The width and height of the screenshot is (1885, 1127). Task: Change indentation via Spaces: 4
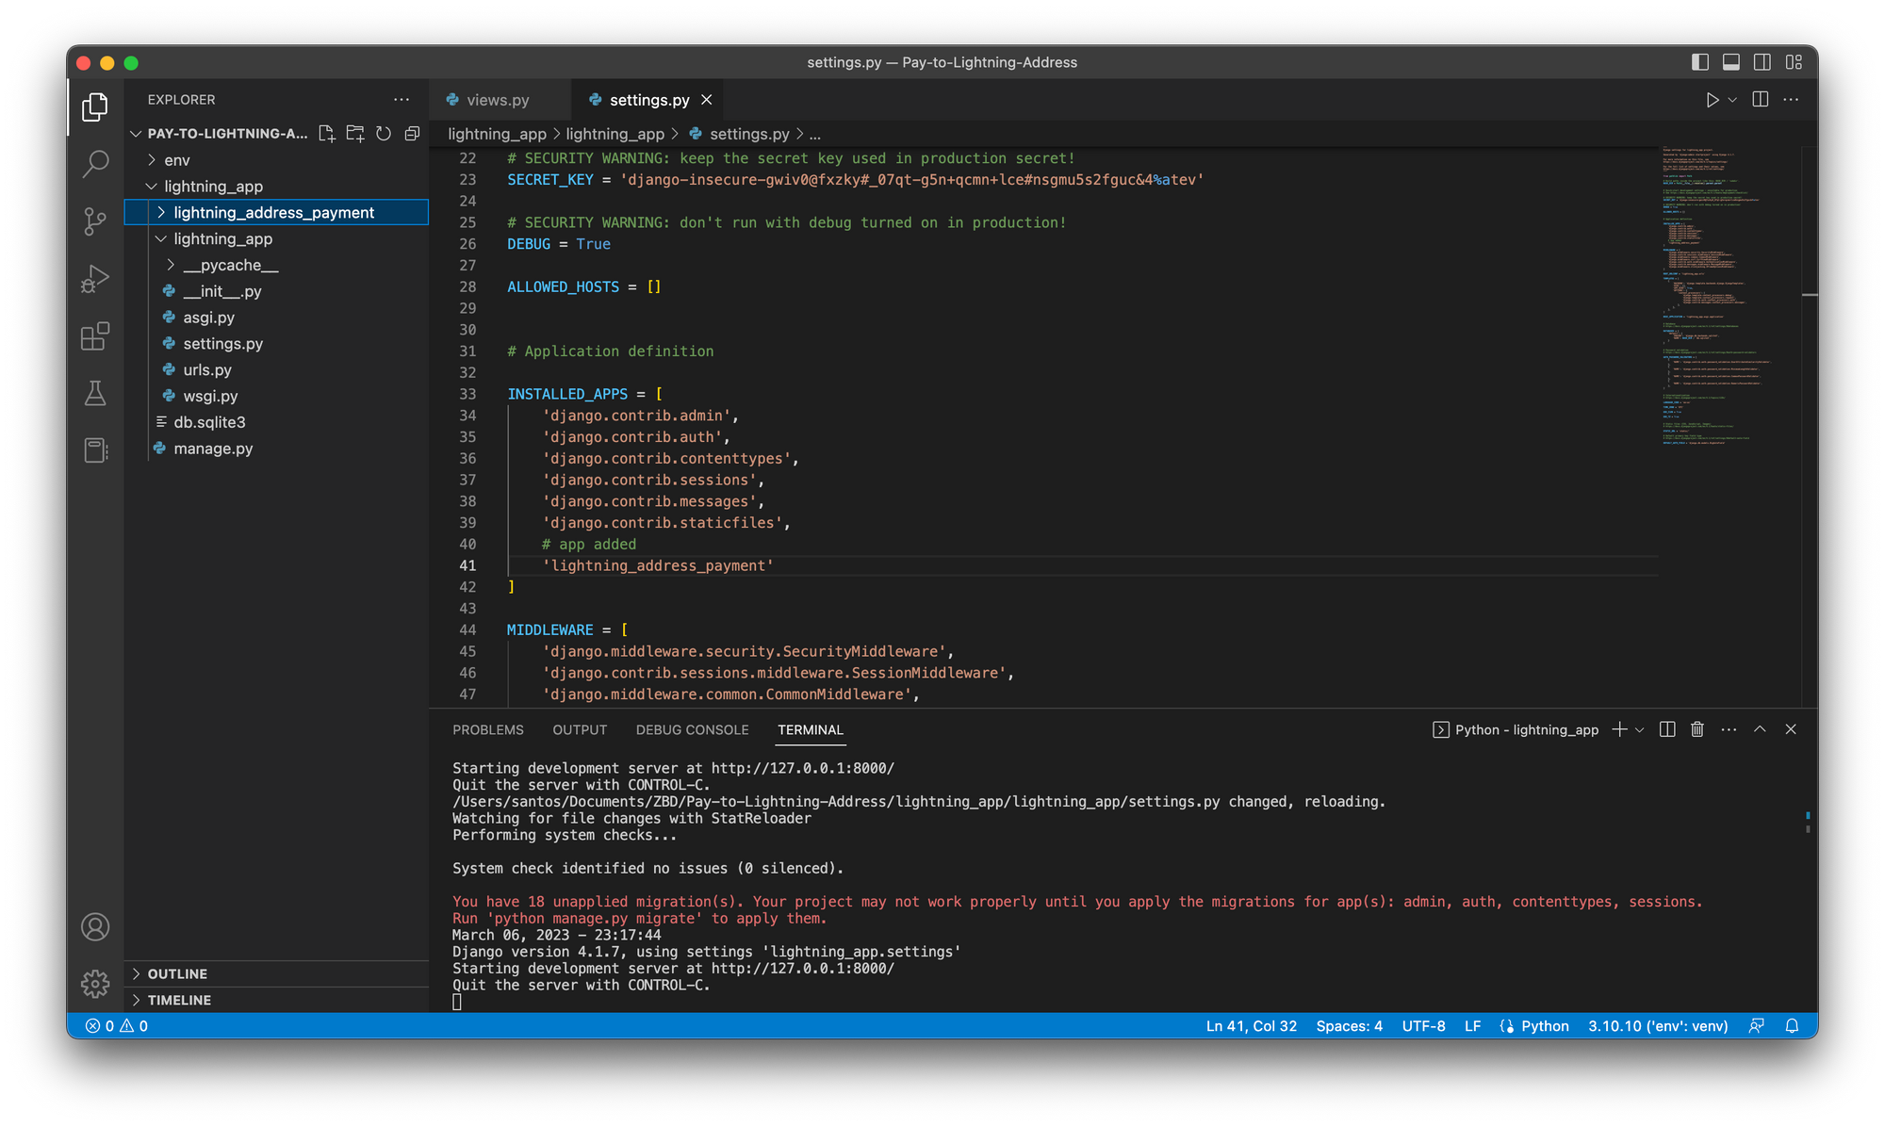(x=1350, y=1026)
